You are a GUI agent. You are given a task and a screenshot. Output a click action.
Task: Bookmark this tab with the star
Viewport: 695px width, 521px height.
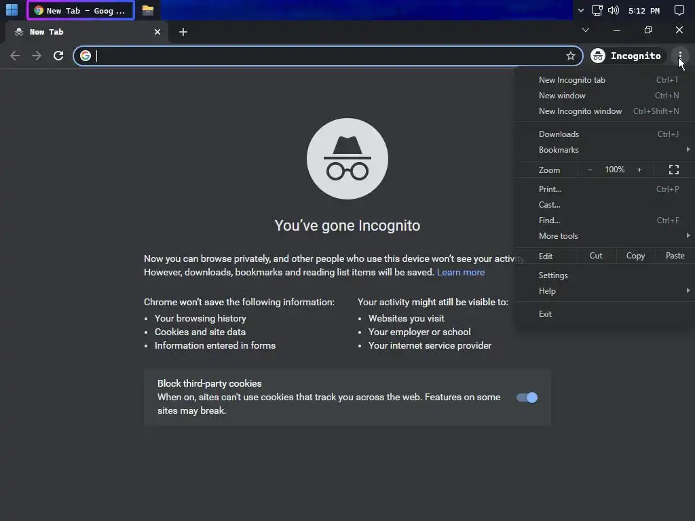(571, 56)
